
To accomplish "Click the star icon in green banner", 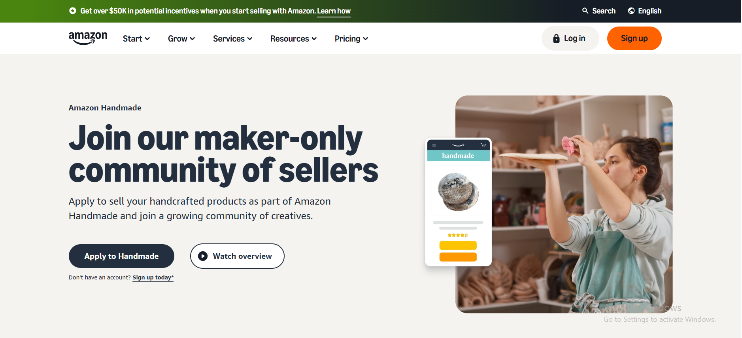I will tap(73, 11).
